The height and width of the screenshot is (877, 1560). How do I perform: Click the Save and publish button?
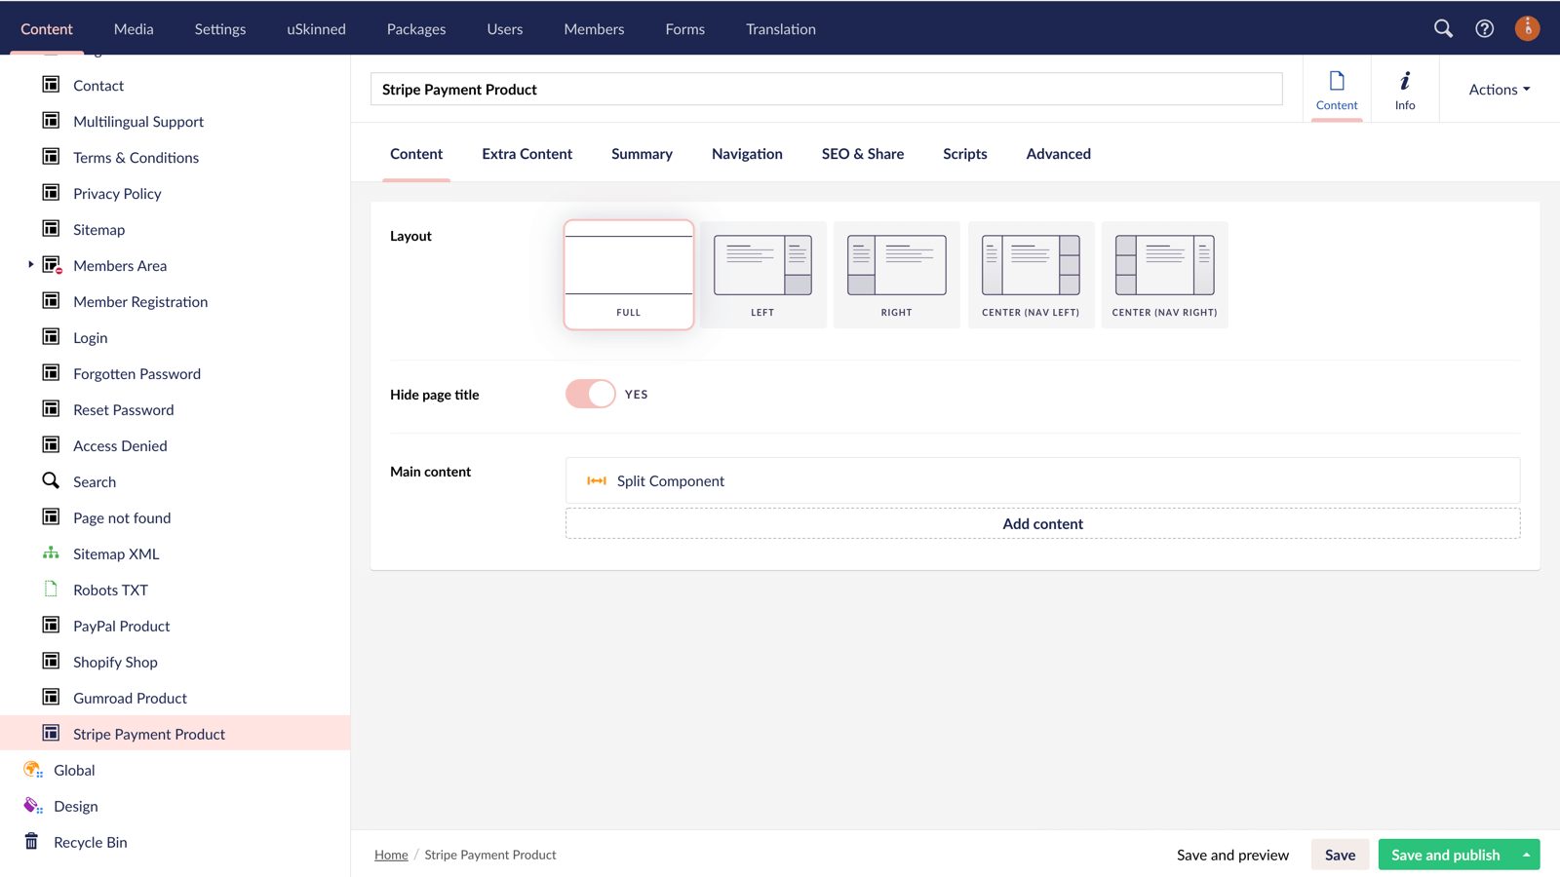[1444, 855]
